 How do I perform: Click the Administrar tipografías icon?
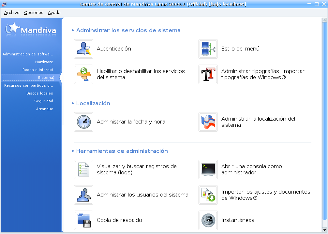click(x=208, y=74)
